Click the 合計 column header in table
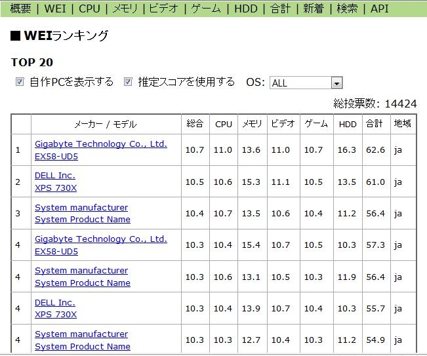The image size is (427, 356). pos(376,124)
